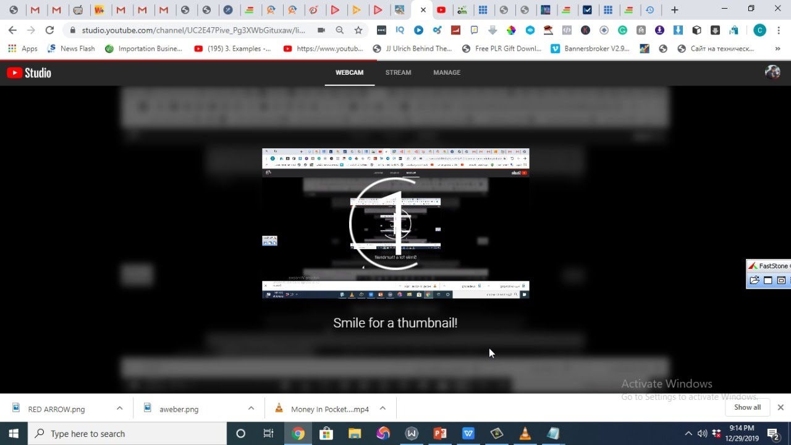Show more bookmarks with the overflow chevron

(777, 48)
